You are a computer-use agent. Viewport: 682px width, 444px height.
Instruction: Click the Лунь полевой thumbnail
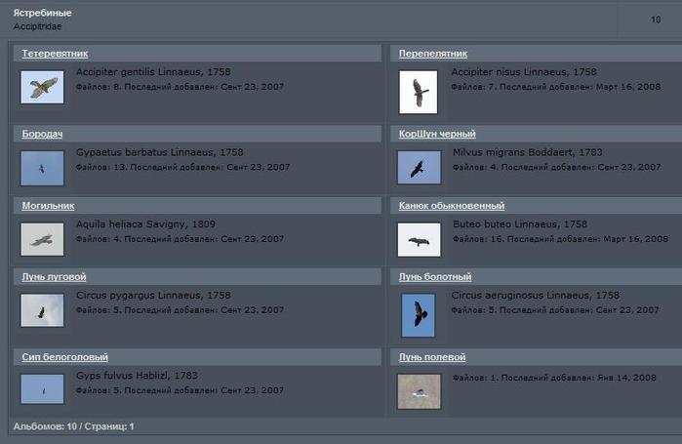[420, 390]
